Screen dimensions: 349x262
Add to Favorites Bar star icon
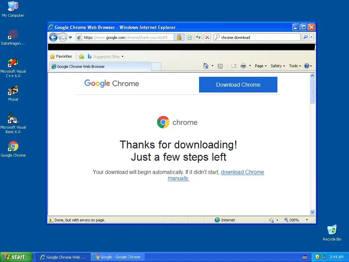pos(81,56)
